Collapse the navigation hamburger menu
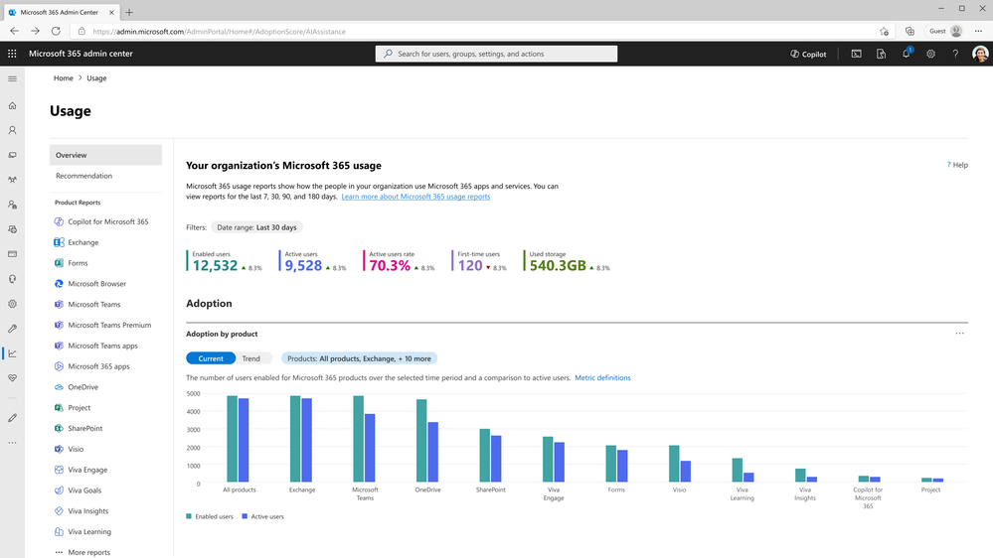 click(x=12, y=78)
